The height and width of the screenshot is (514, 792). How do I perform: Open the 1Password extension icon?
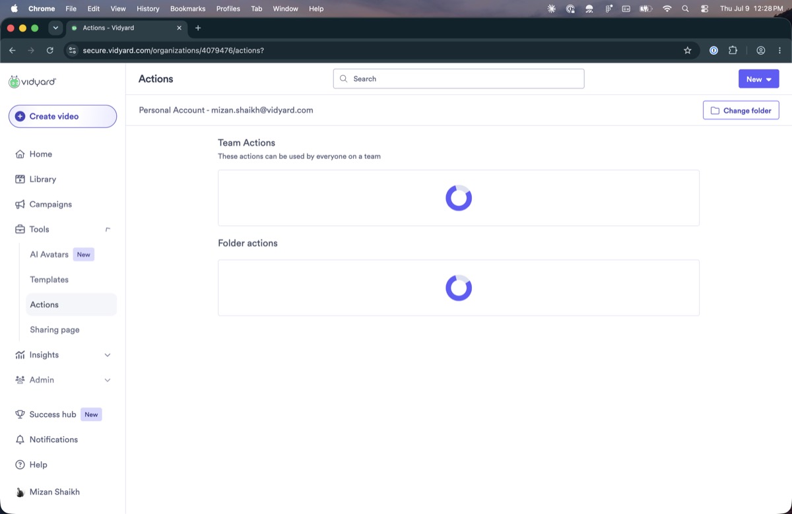pyautogui.click(x=713, y=50)
